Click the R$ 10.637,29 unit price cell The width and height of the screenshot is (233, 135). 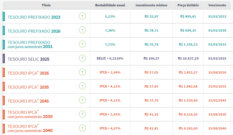pyautogui.click(x=188, y=58)
